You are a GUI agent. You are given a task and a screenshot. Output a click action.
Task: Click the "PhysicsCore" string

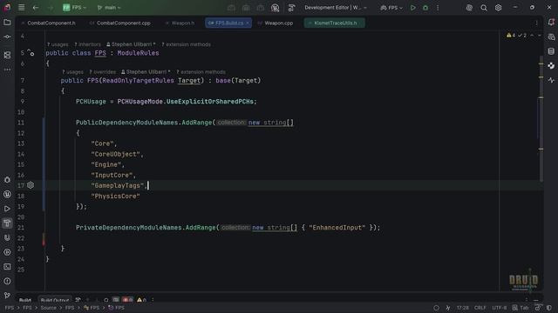pos(115,196)
